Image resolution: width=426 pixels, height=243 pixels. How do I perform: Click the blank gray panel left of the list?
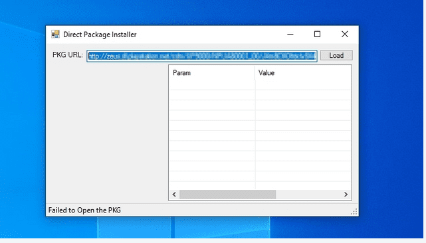(107, 133)
